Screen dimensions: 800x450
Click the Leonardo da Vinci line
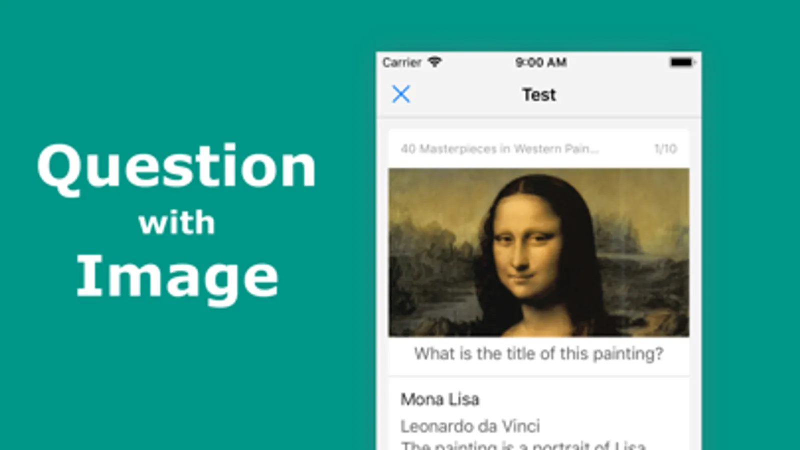click(x=470, y=426)
